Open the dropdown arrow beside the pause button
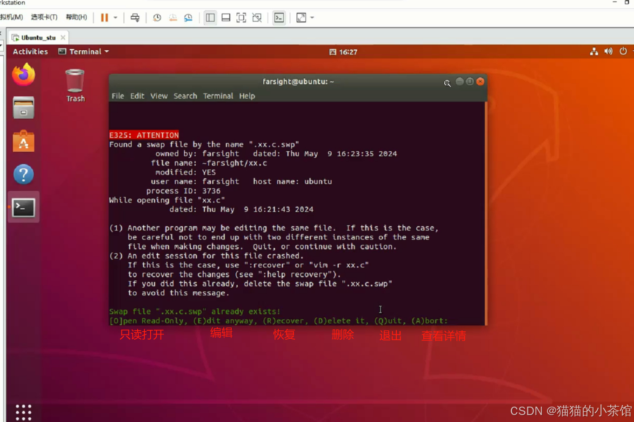The height and width of the screenshot is (422, 634). pyautogui.click(x=115, y=18)
